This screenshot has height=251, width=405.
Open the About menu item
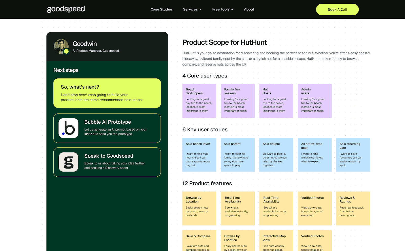(249, 9)
